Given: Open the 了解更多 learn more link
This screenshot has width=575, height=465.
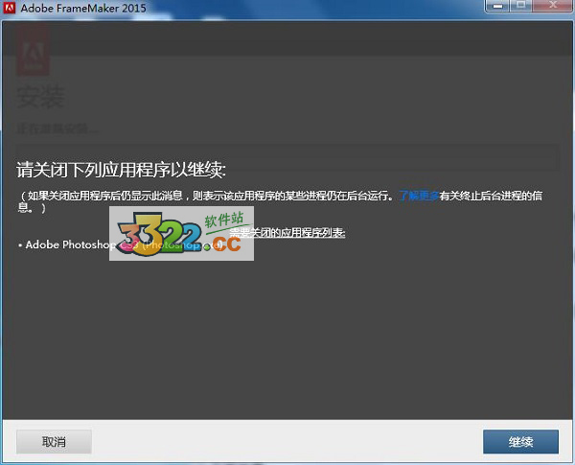Looking at the screenshot, I should tap(419, 196).
